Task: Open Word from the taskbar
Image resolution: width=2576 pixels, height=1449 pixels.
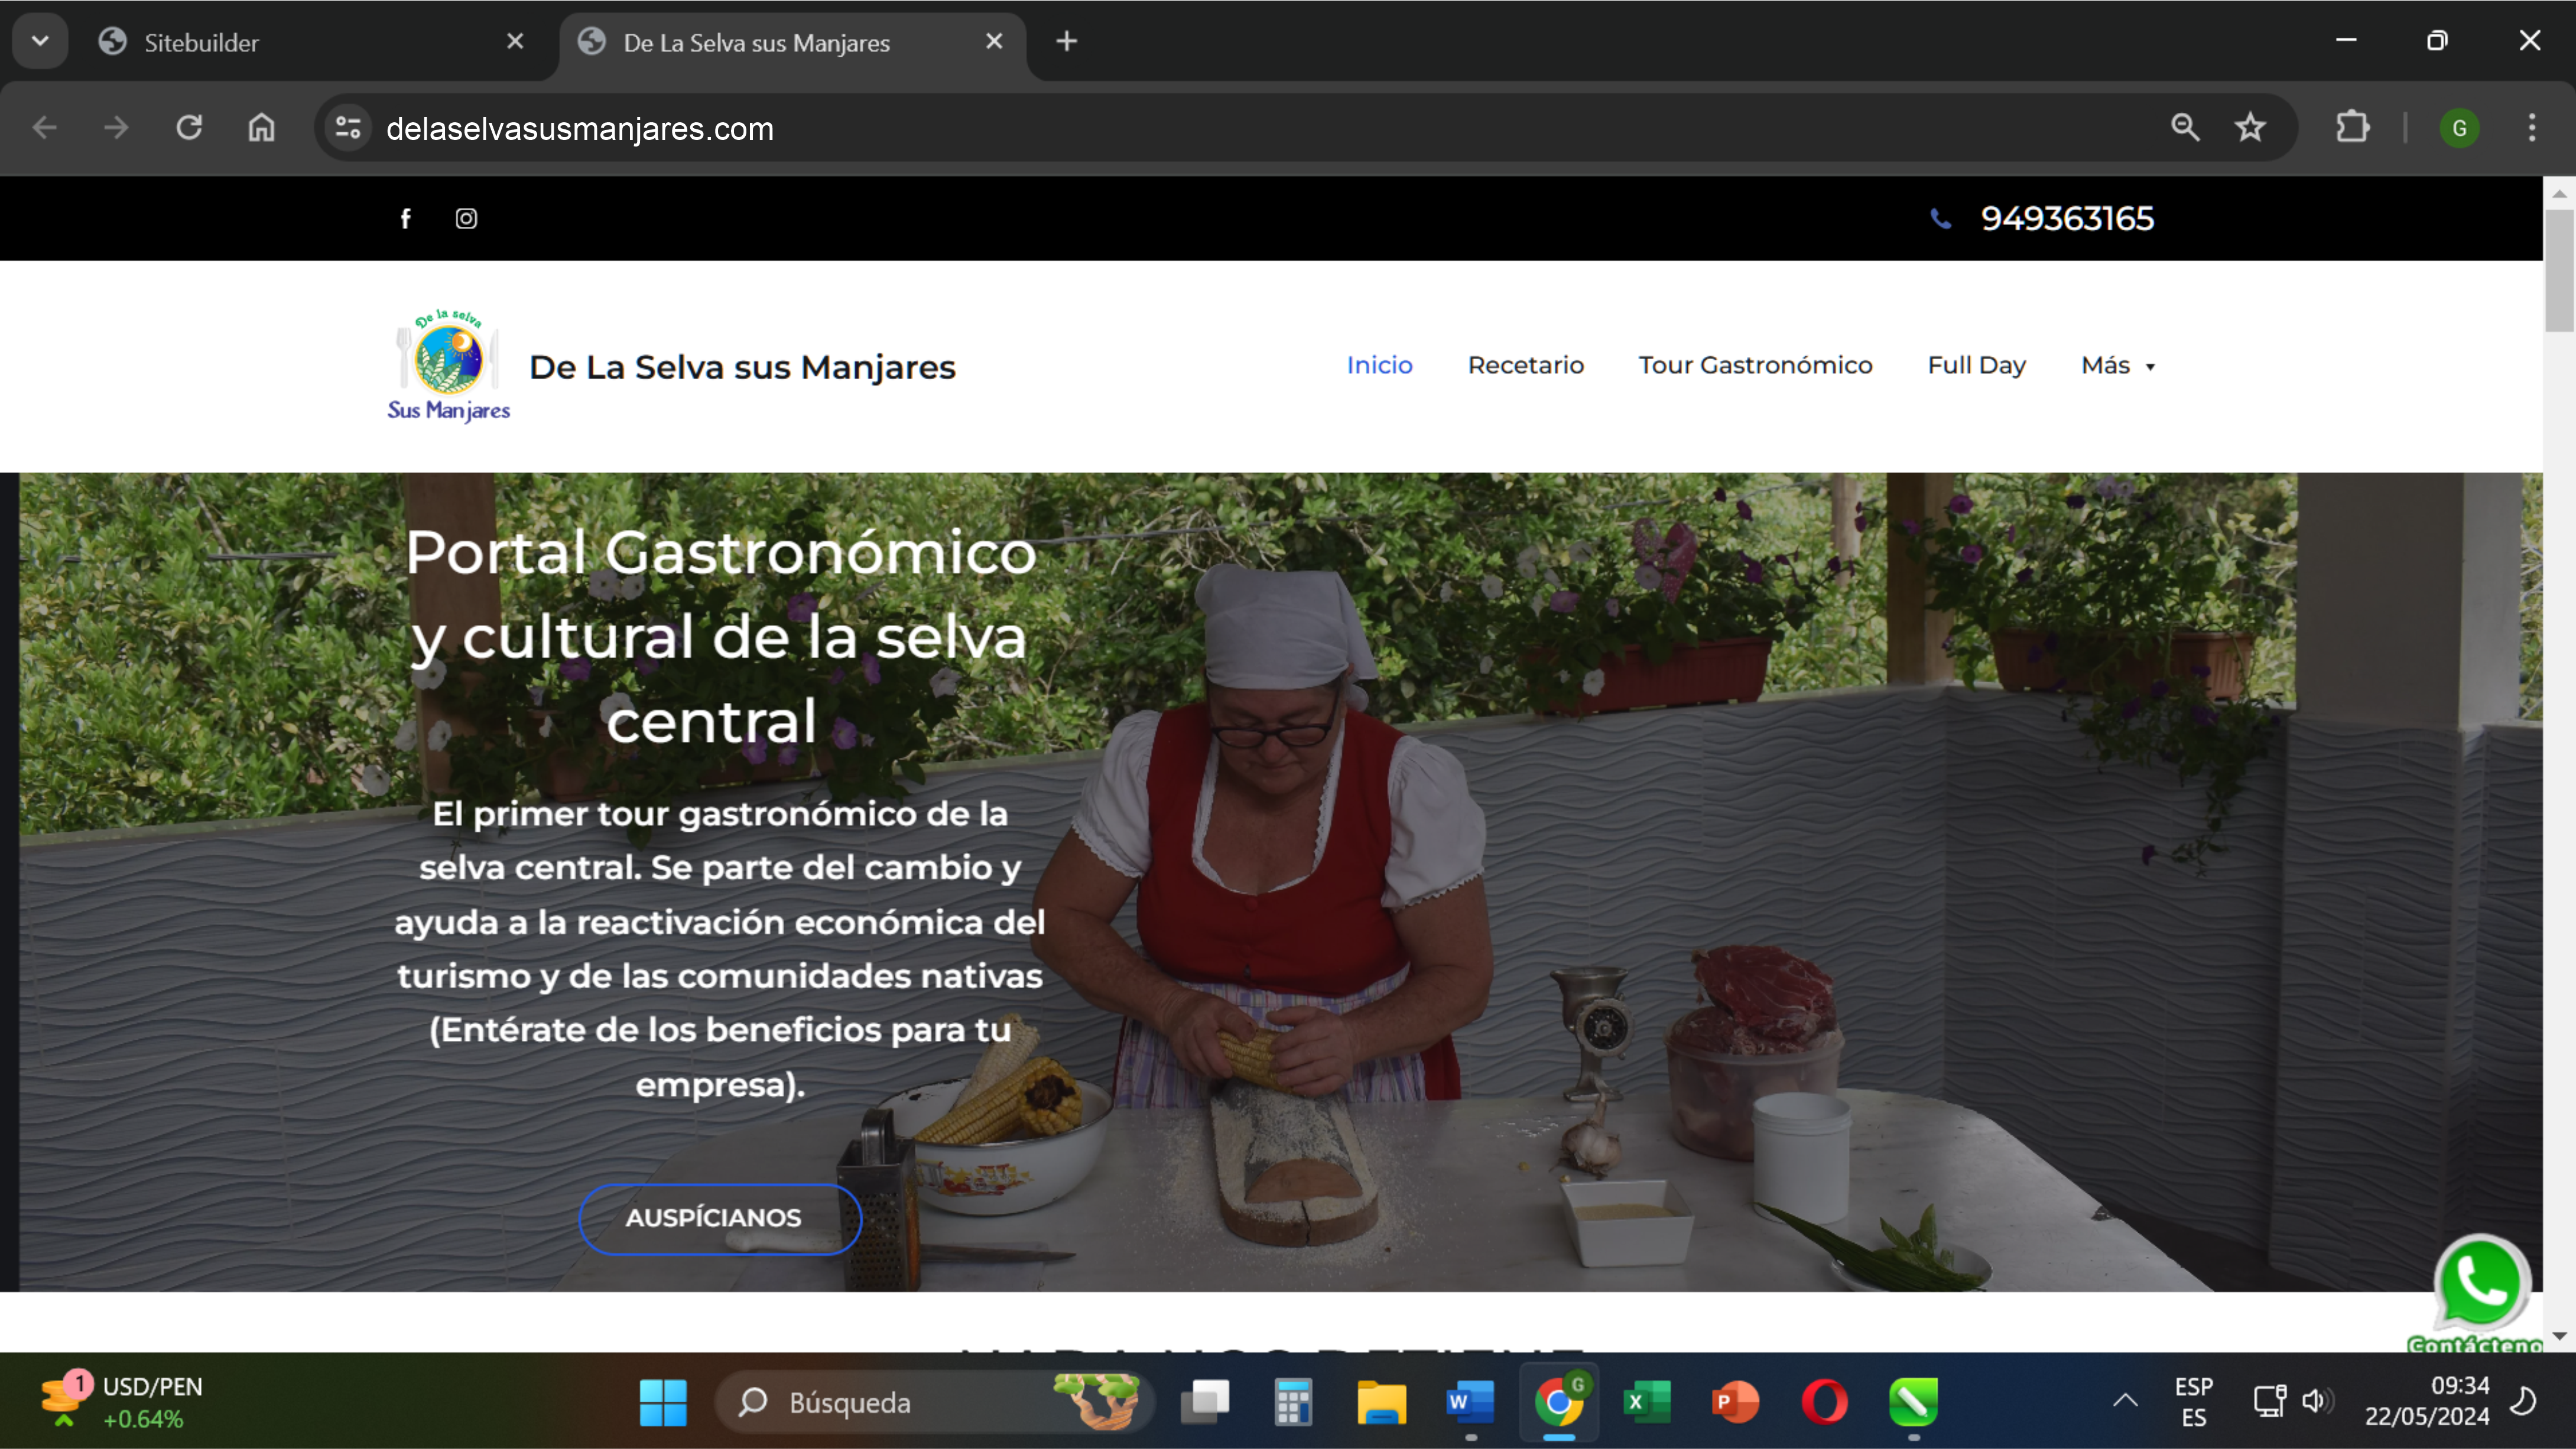Action: [x=1470, y=1402]
